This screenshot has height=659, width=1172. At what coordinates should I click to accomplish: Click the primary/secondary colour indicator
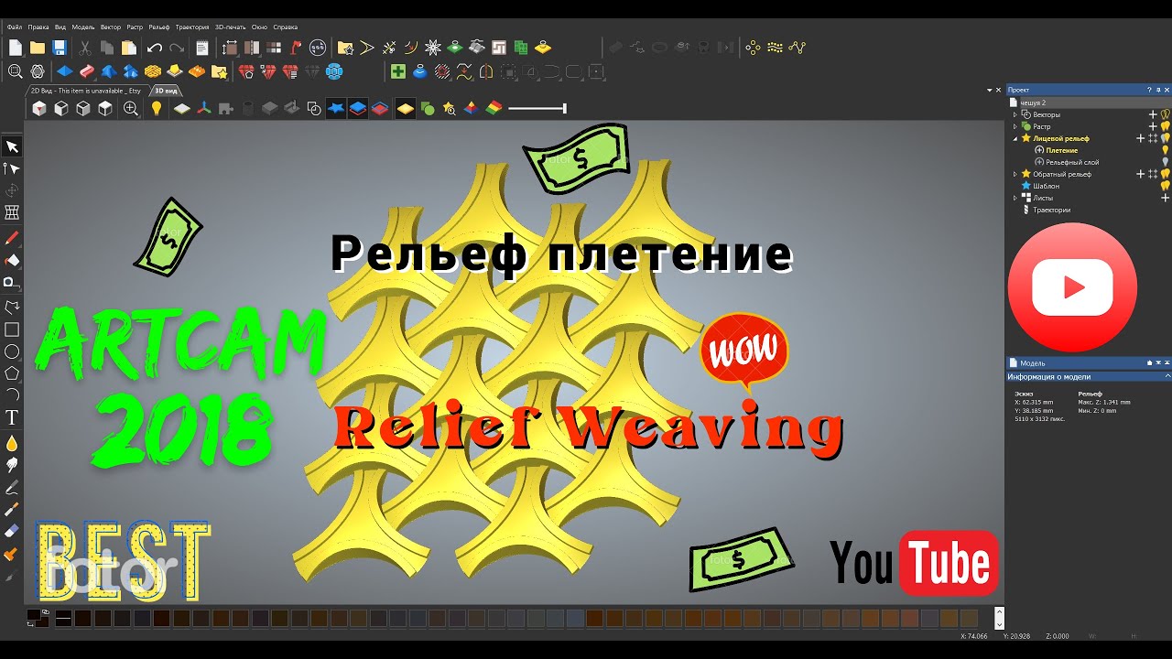pyautogui.click(x=38, y=618)
